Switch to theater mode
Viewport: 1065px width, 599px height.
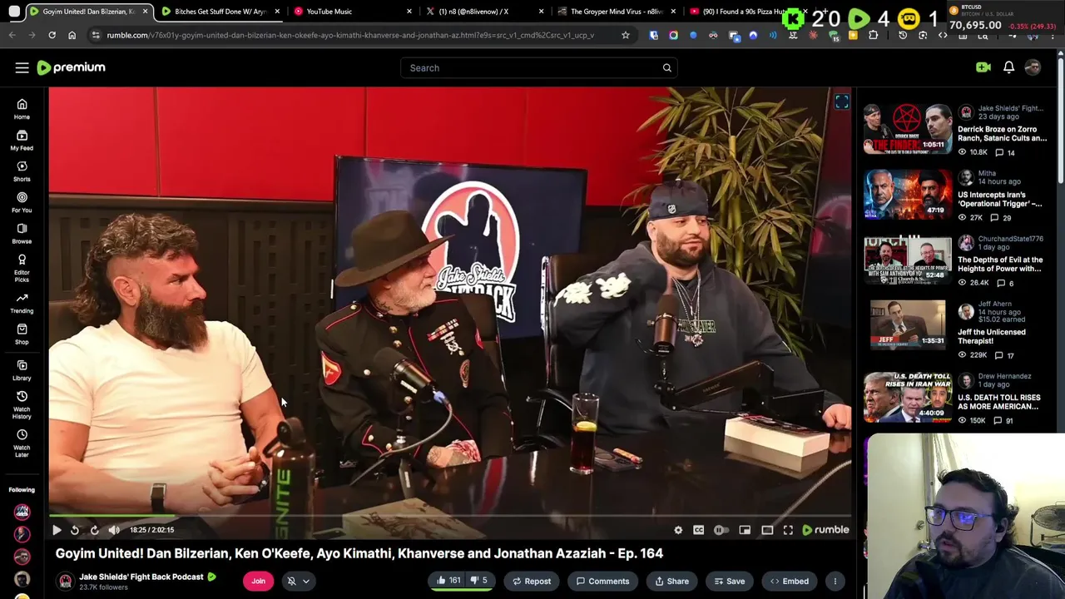click(767, 530)
